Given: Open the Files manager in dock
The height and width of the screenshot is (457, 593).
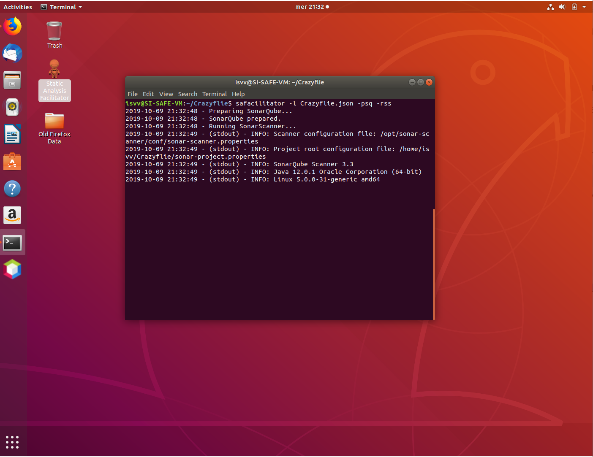Looking at the screenshot, I should coord(12,80).
